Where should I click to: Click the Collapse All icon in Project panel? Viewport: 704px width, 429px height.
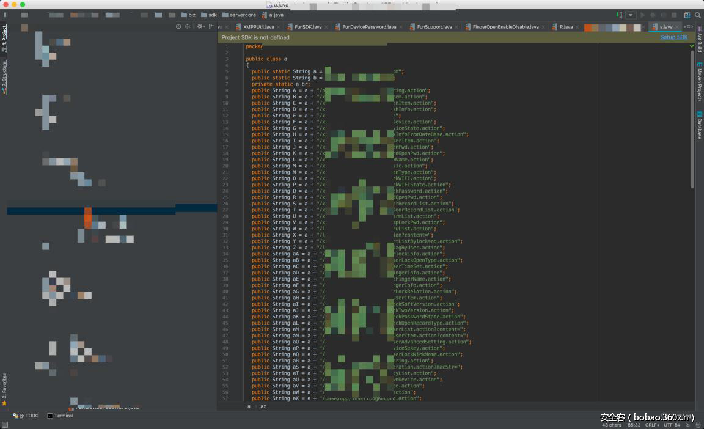click(188, 26)
